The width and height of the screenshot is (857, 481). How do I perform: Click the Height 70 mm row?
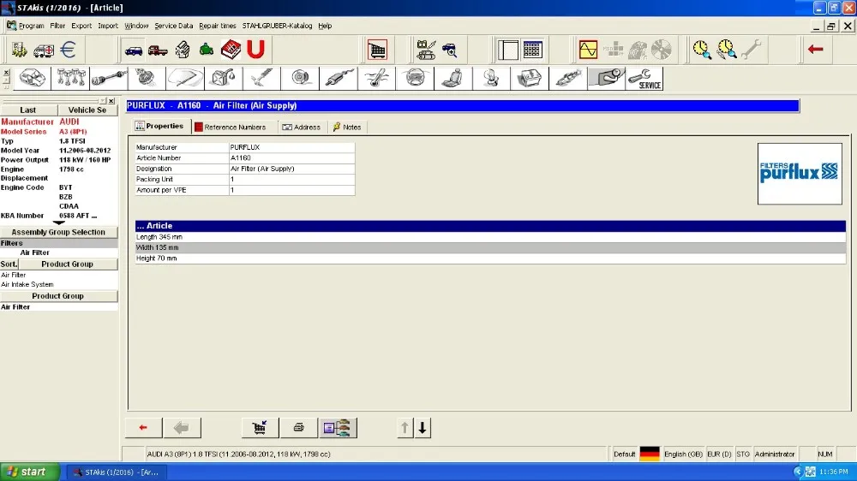pyautogui.click(x=490, y=258)
